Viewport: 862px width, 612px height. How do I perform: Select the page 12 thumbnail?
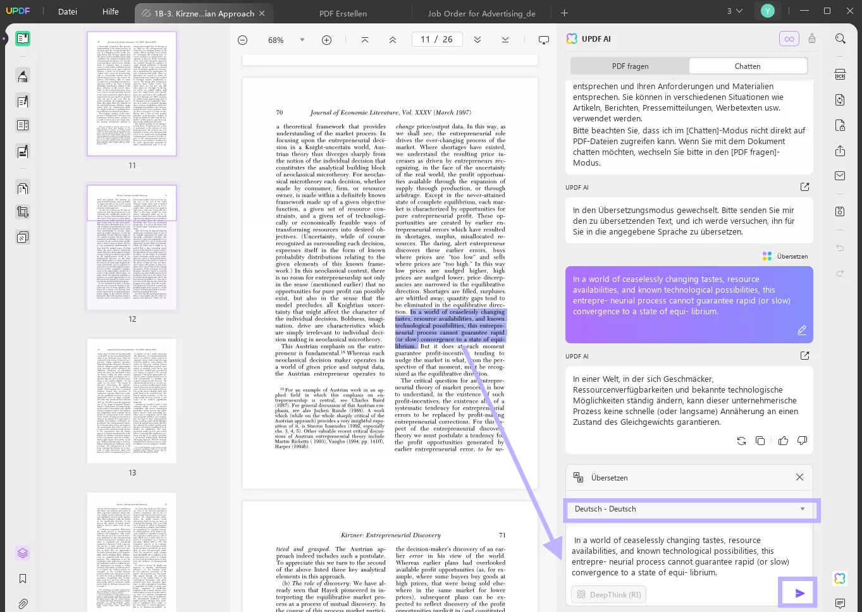click(x=131, y=247)
